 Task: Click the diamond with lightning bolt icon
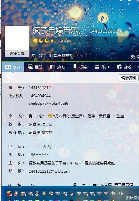click(58, 193)
